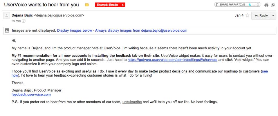This screenshot has height=116, width=278.
Task: Print this email using the printer icon
Action: click(x=266, y=5)
